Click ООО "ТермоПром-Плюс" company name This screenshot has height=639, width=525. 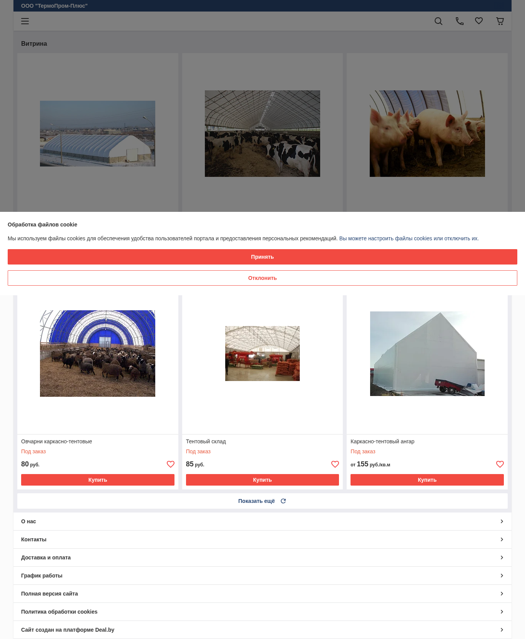pos(54,6)
